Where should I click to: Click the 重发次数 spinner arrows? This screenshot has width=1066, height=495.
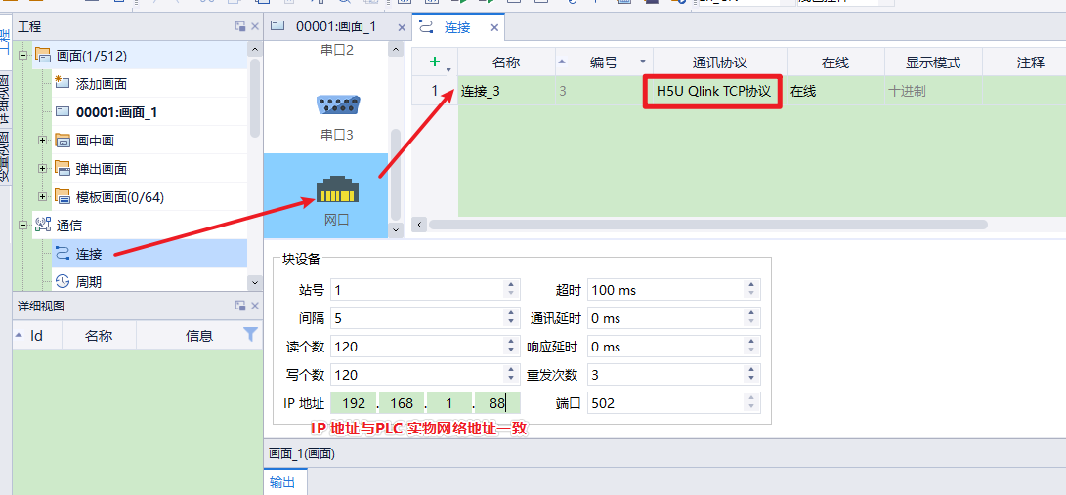pyautogui.click(x=751, y=375)
